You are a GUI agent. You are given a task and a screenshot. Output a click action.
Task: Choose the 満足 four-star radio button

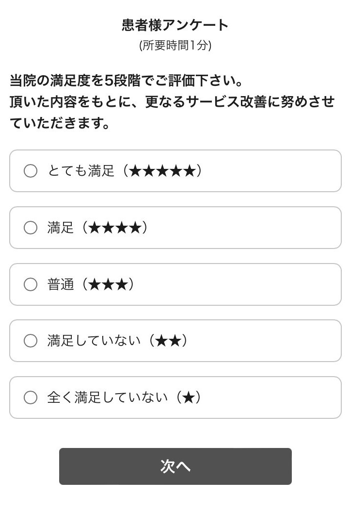31,228
